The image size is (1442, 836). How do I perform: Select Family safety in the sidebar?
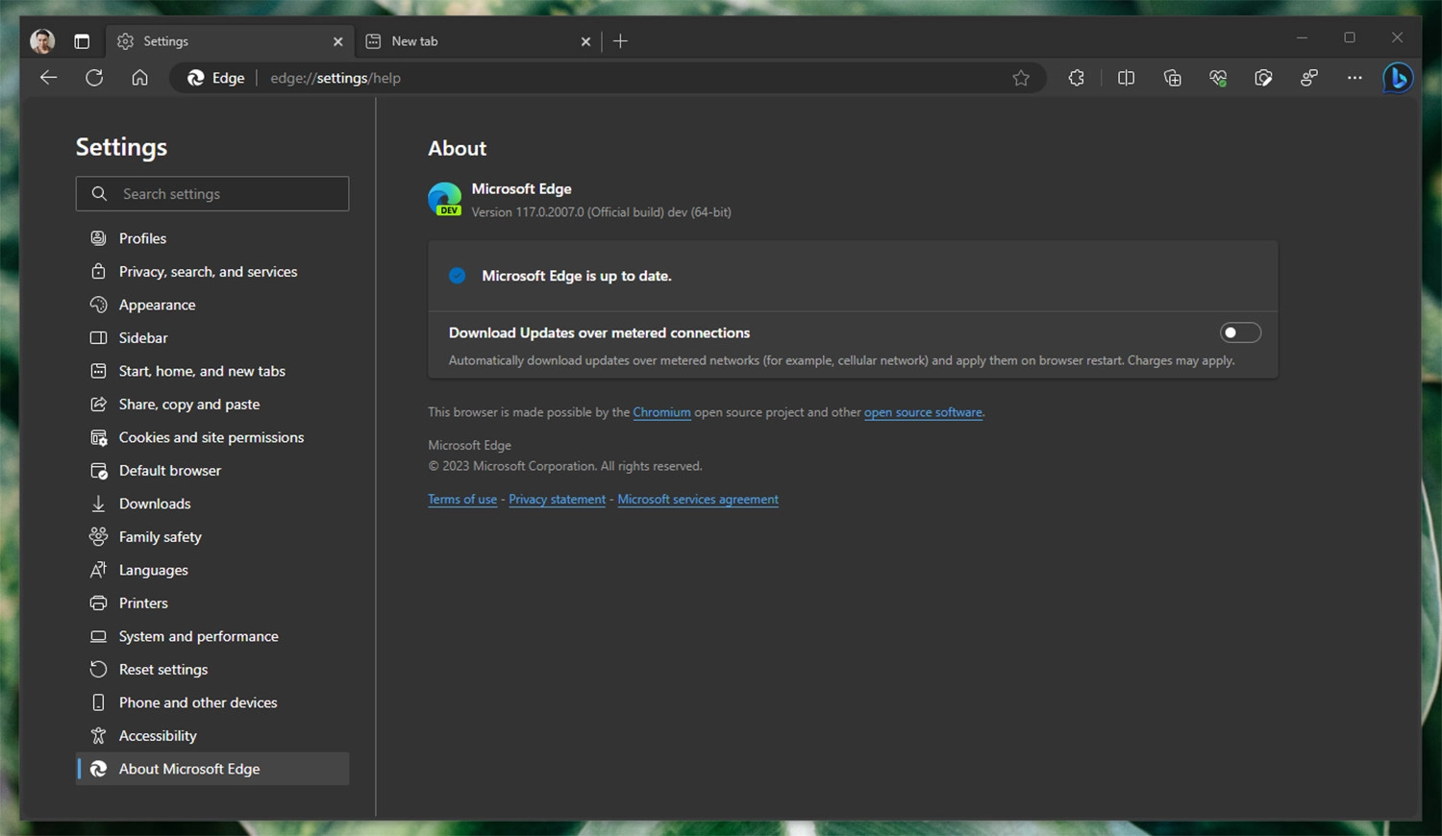point(212,537)
